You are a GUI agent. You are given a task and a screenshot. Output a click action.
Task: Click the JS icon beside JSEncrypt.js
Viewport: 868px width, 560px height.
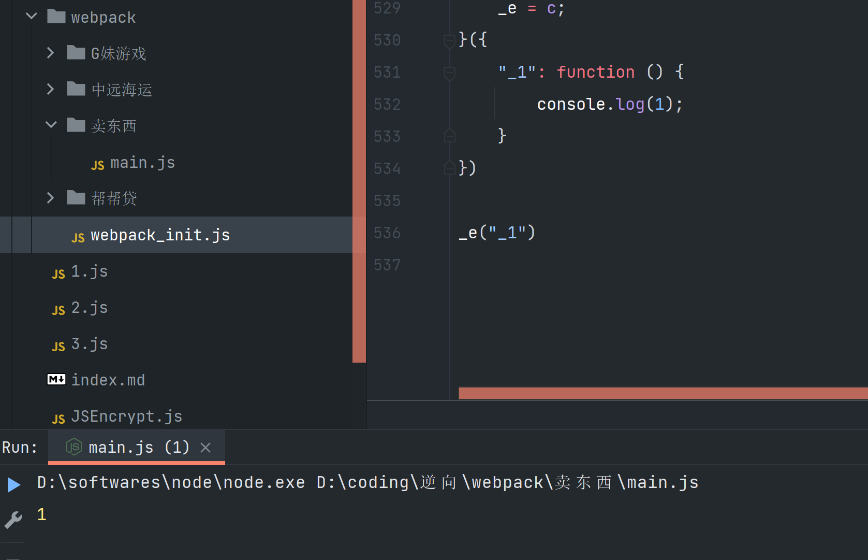click(x=58, y=419)
